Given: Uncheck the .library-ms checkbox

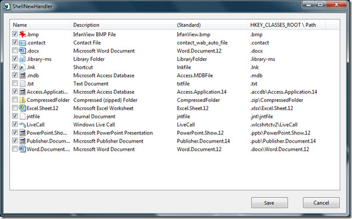Looking at the screenshot, I should (15, 59).
